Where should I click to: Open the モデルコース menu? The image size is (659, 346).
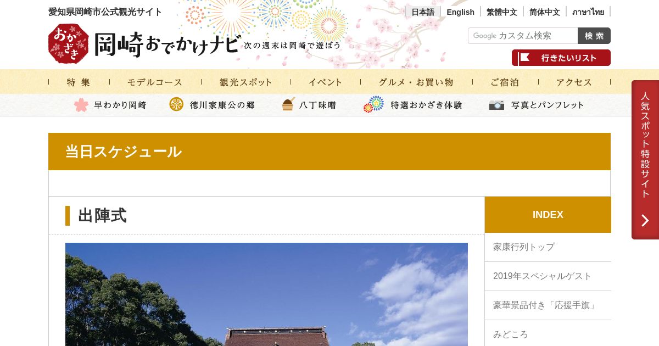[155, 82]
